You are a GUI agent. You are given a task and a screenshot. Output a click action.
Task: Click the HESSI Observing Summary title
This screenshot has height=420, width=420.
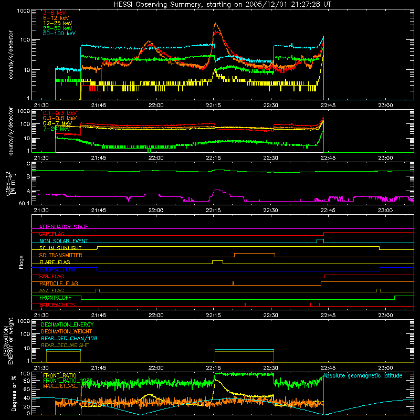pyautogui.click(x=223, y=5)
